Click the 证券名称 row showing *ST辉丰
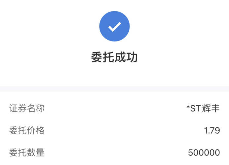Image resolution: width=229 pixels, height=165 pixels. tap(114, 108)
